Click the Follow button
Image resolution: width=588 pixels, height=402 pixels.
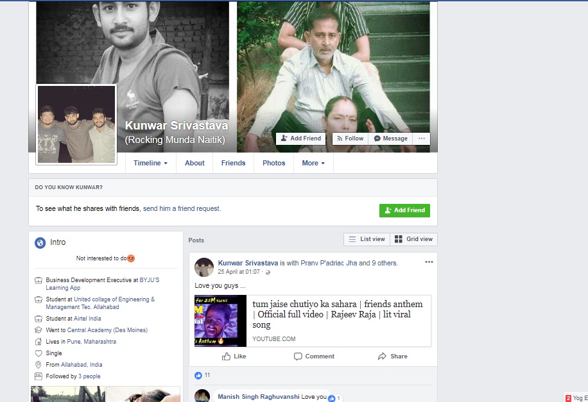[350, 138]
